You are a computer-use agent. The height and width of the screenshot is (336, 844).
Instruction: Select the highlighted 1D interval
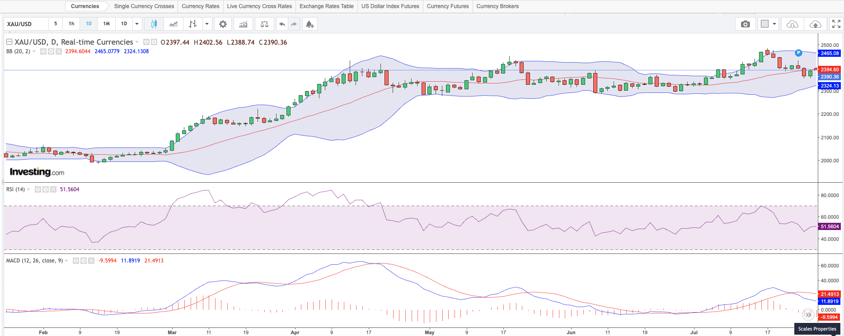pyautogui.click(x=89, y=24)
